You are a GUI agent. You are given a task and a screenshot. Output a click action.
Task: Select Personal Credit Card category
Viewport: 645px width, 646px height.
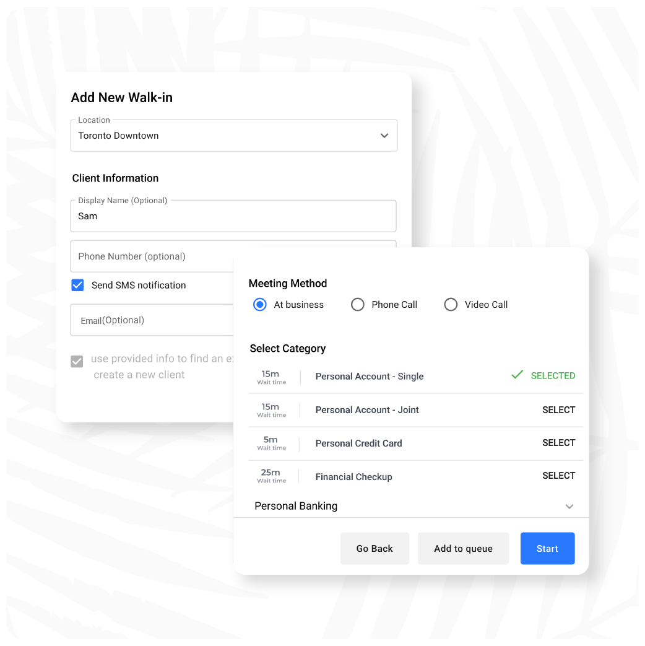pos(558,443)
